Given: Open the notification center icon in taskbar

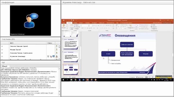Looking at the screenshot, I should coord(171,80).
